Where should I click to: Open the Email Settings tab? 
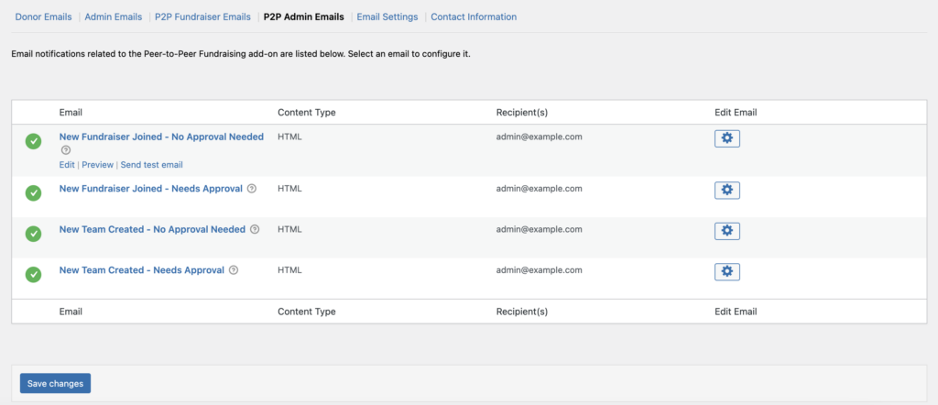(387, 16)
